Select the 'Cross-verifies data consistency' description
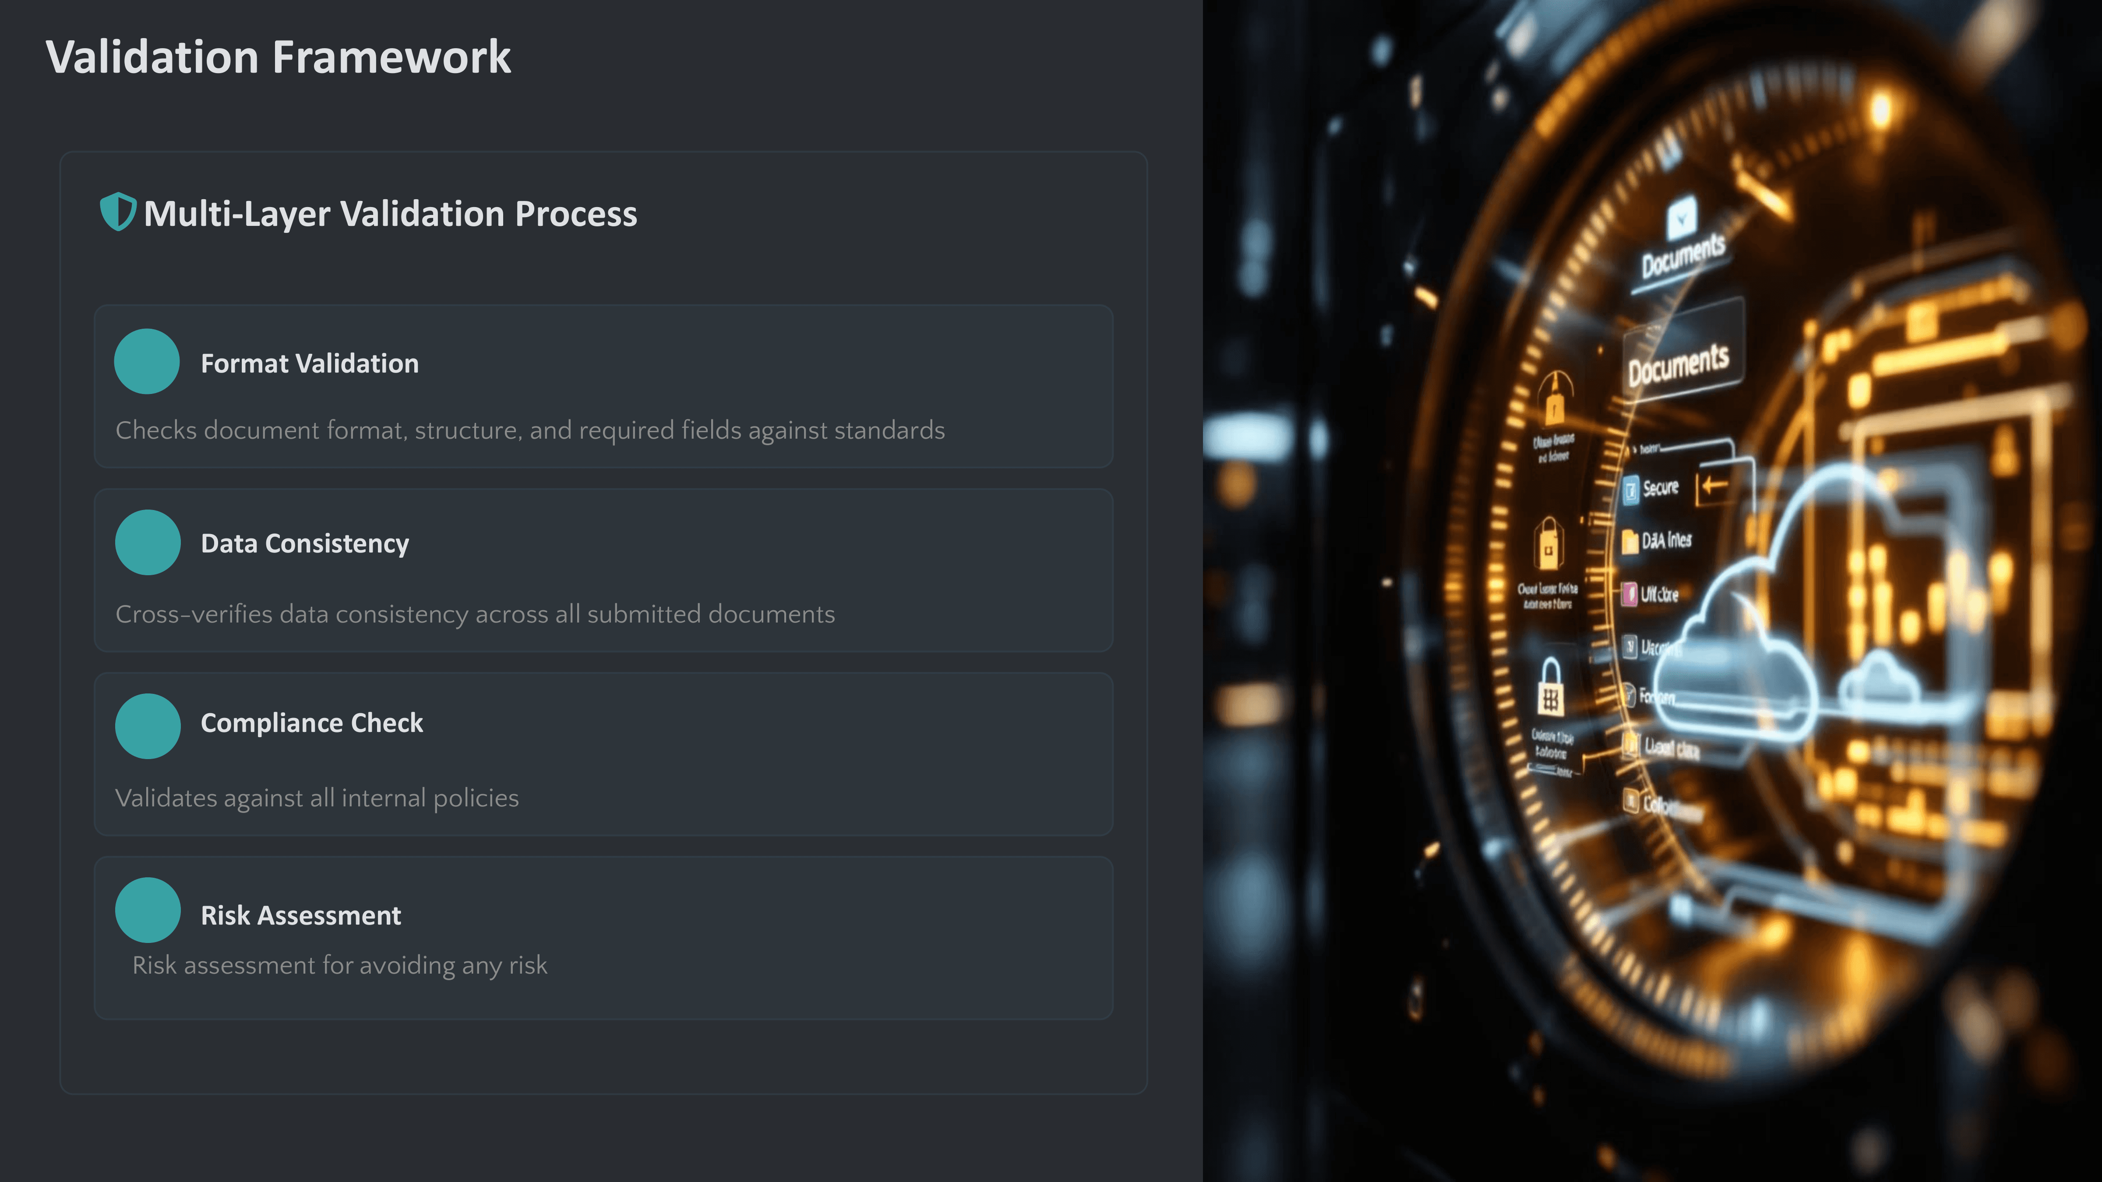 (x=475, y=613)
